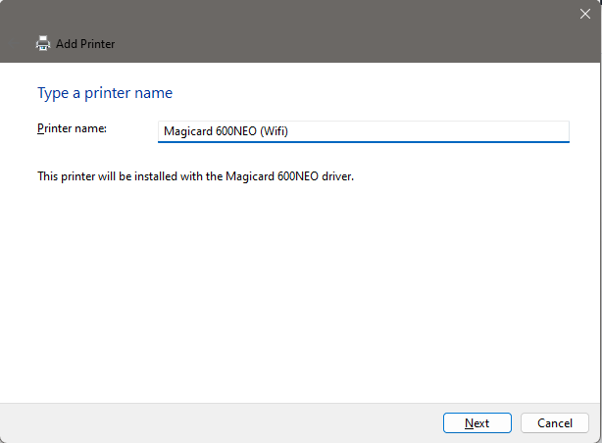The width and height of the screenshot is (602, 443).
Task: Click the 'This printer will be installed' message
Action: coord(195,176)
